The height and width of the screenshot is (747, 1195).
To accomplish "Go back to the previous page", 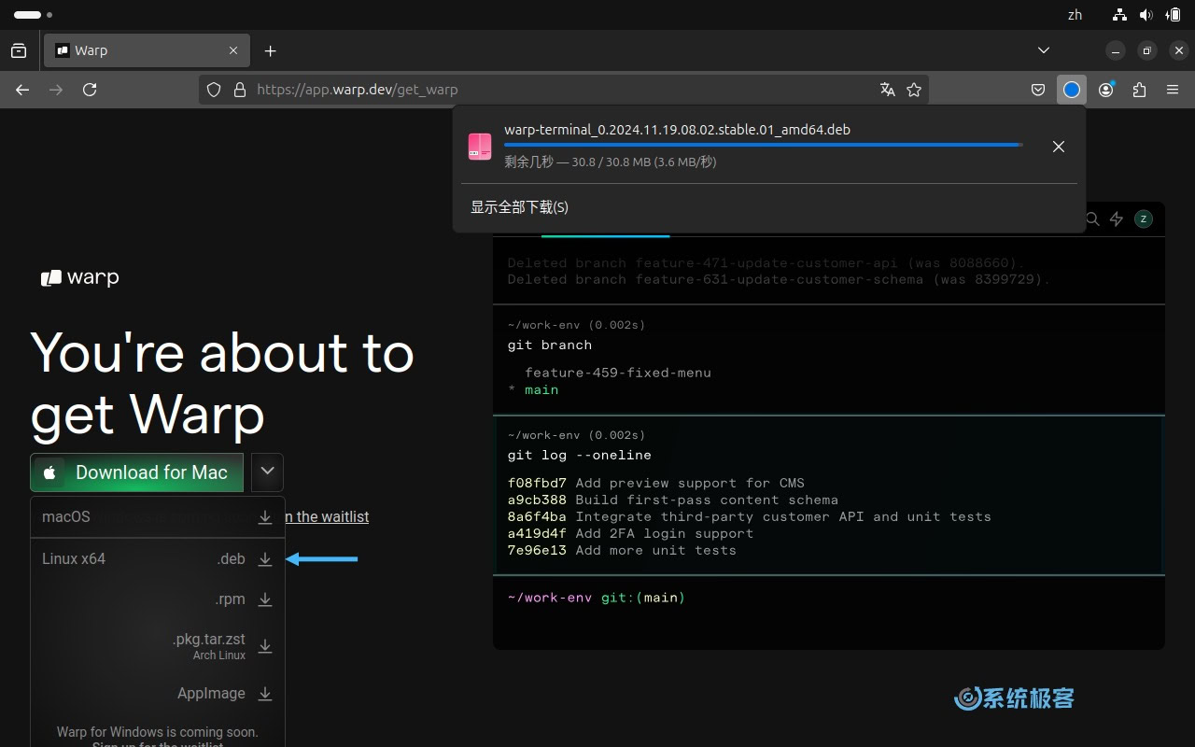I will pos(22,90).
